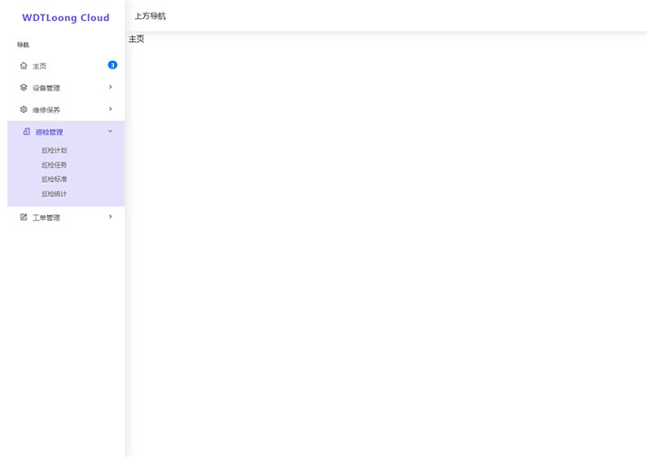The height and width of the screenshot is (457, 647).
Task: Click the blue notification badge showing 3
Action: (112, 65)
